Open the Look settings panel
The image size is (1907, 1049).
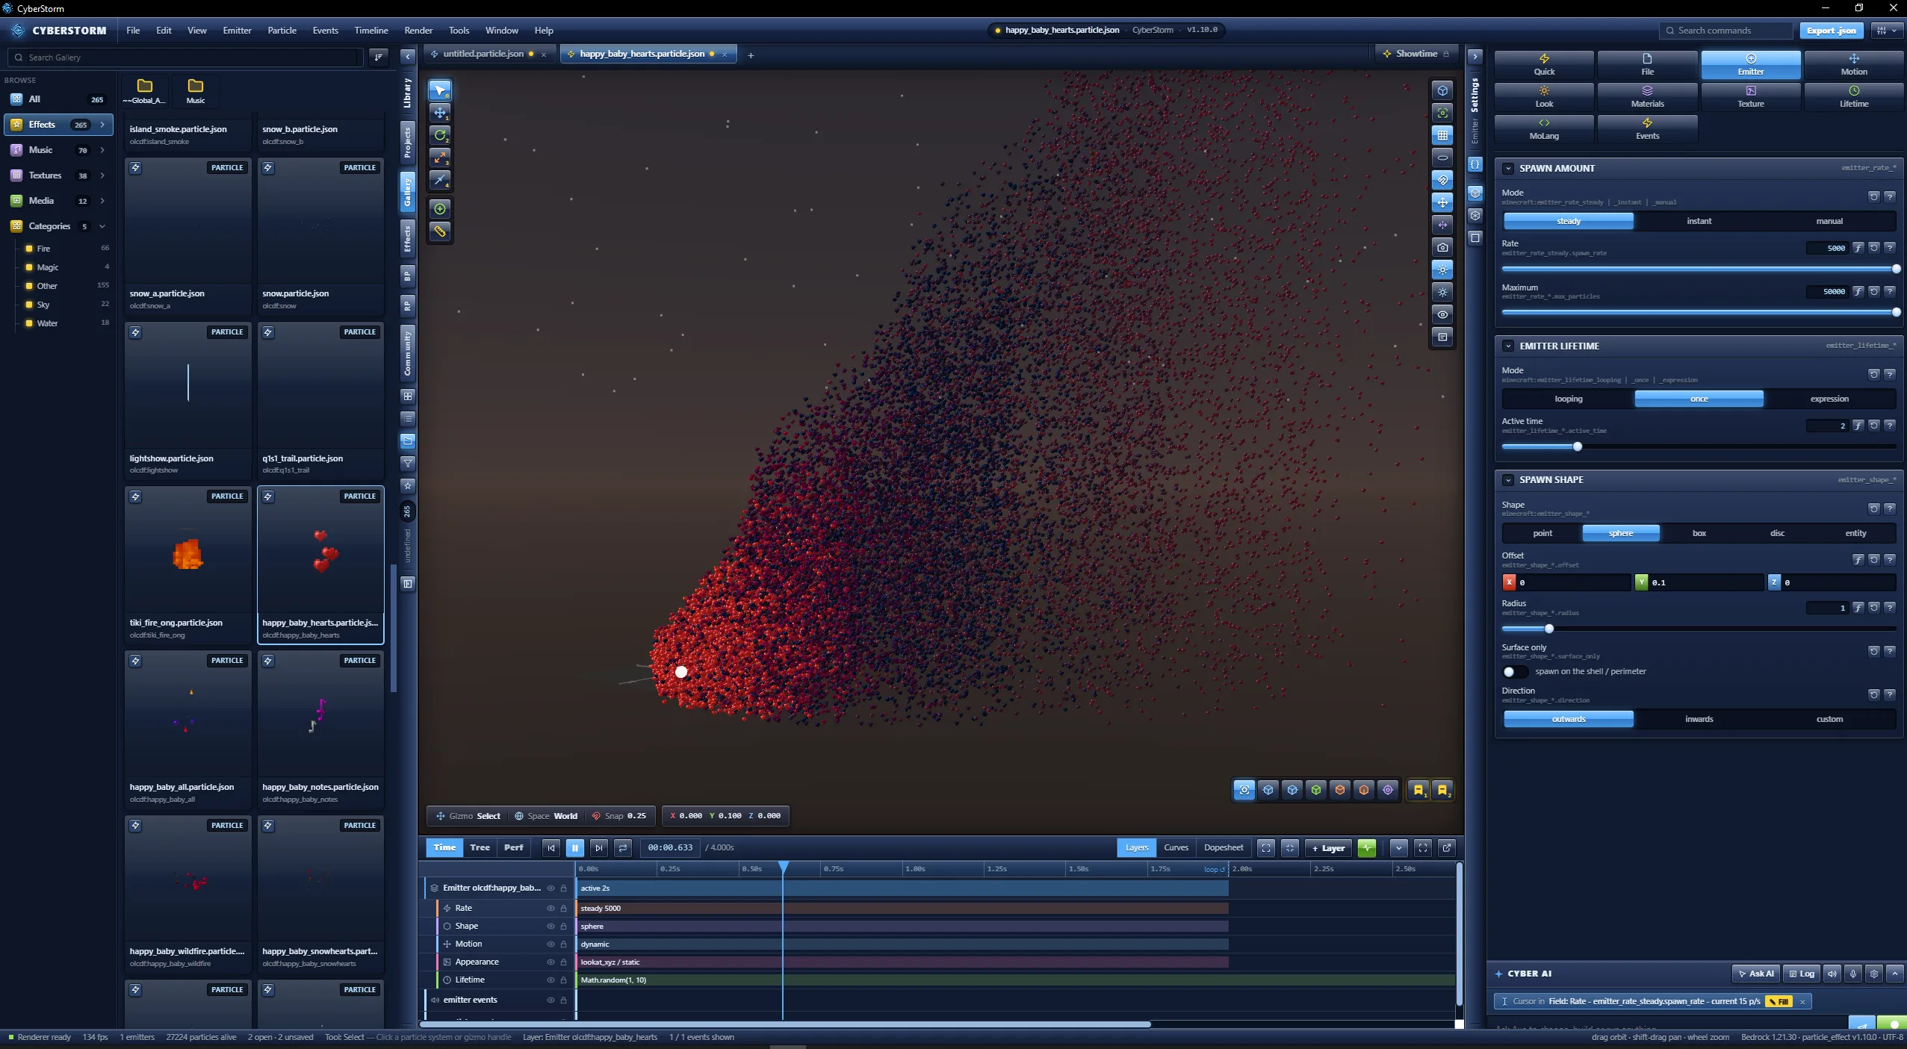(x=1544, y=97)
